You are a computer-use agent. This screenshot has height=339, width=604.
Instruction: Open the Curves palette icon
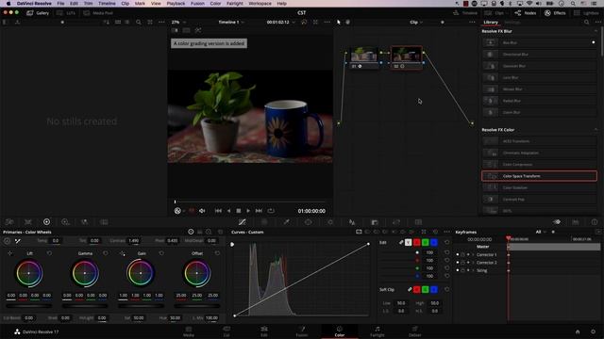pos(243,222)
